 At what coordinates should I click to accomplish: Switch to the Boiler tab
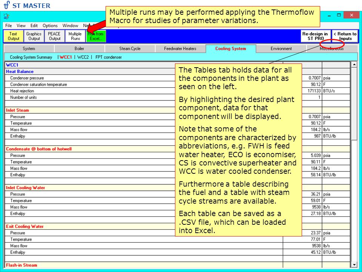(x=79, y=49)
